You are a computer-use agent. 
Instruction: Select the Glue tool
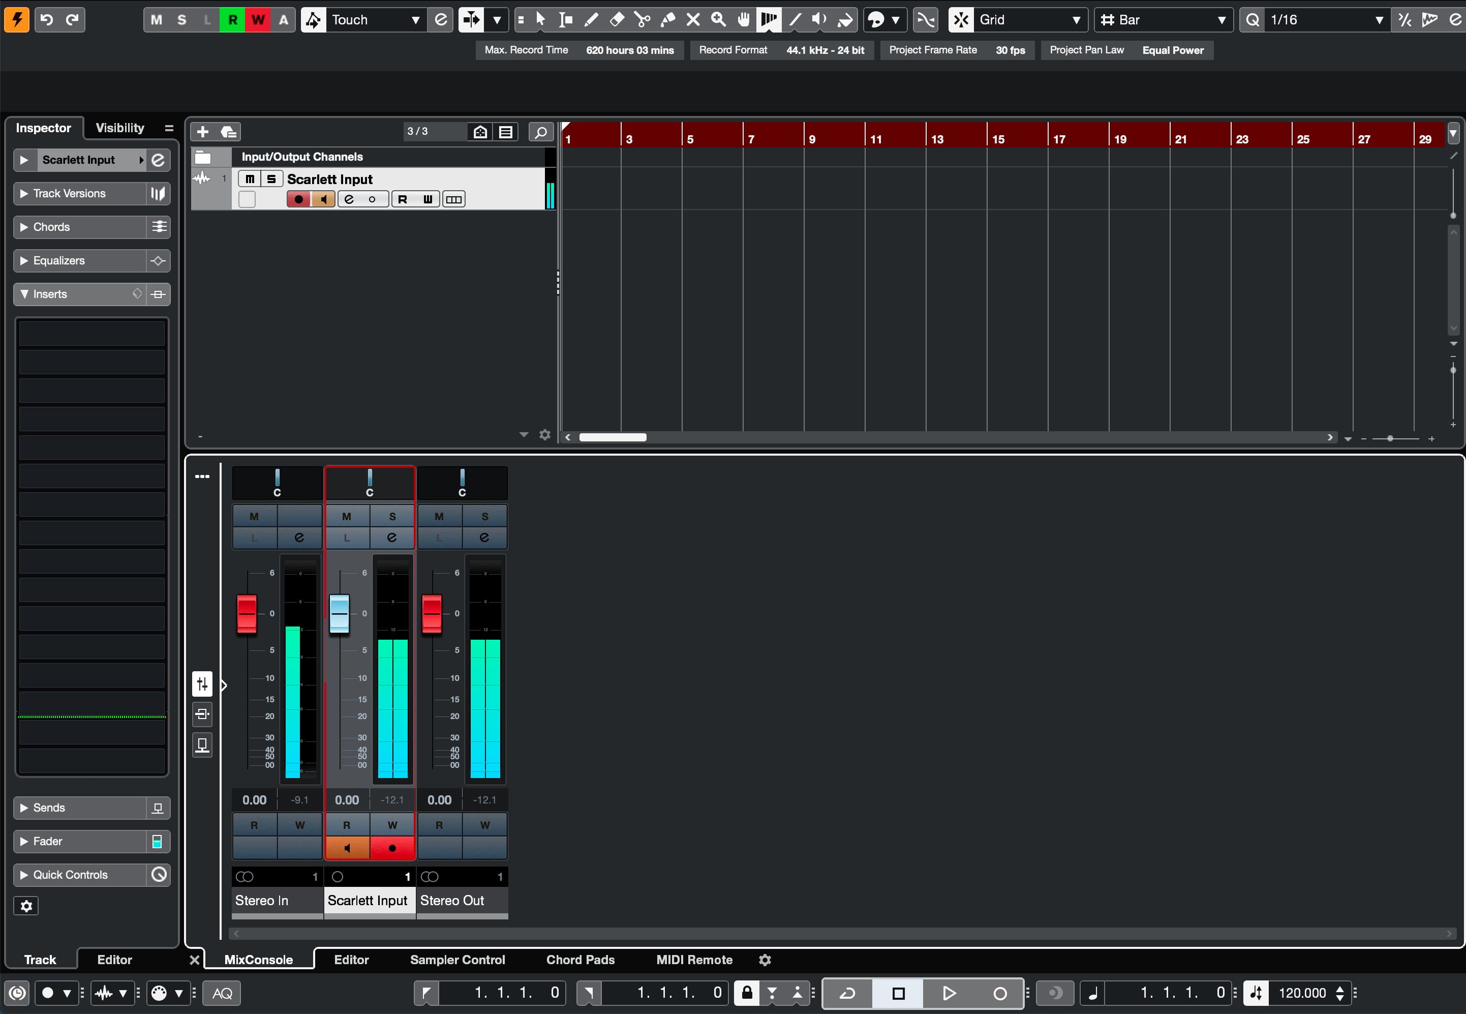coord(667,20)
